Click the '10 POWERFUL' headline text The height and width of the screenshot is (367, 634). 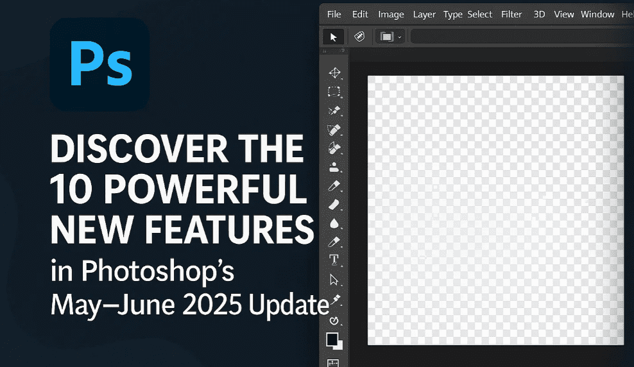pyautogui.click(x=178, y=189)
